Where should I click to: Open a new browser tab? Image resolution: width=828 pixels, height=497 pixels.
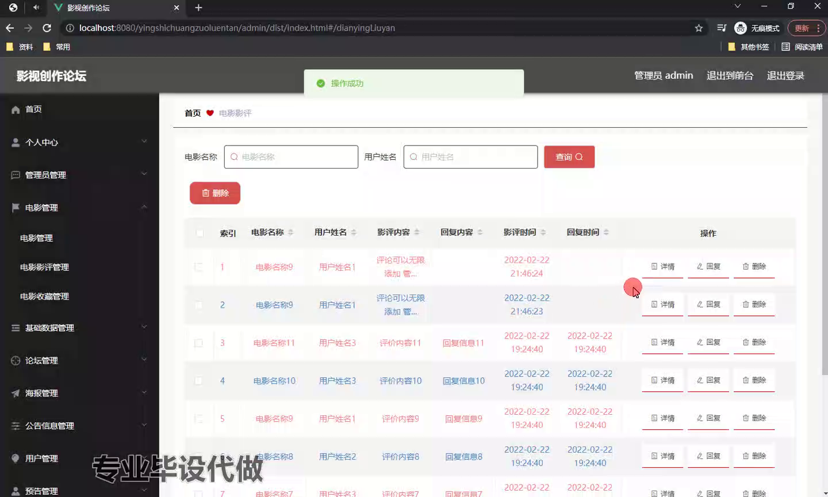(x=198, y=7)
